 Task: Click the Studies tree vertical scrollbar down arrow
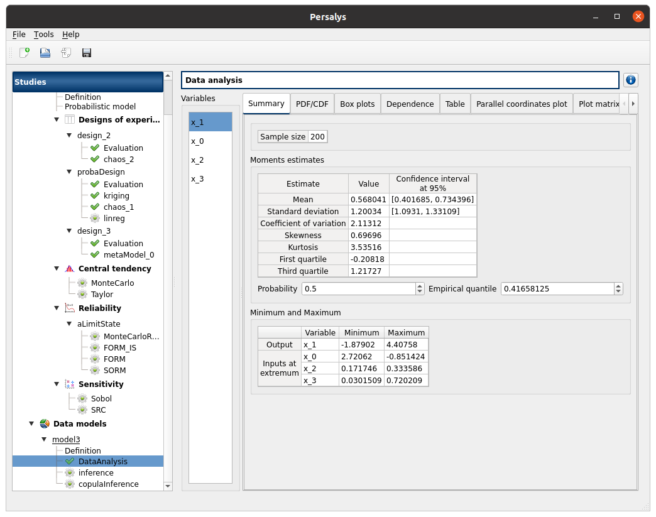click(x=168, y=486)
